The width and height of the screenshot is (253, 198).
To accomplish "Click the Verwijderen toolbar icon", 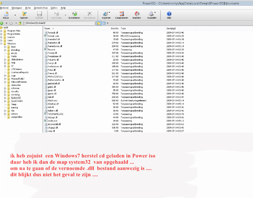I will (x=89, y=15).
